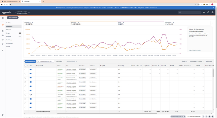The image size is (217, 118).
Task: Select Portfolios in the left menu
Action: click(9, 23)
